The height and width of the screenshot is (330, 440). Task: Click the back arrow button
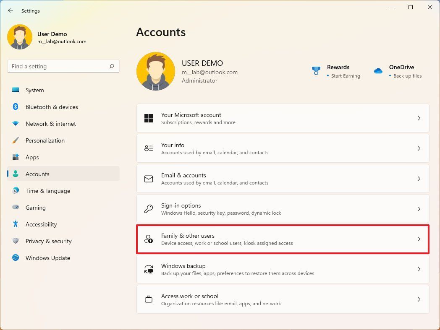click(x=10, y=10)
